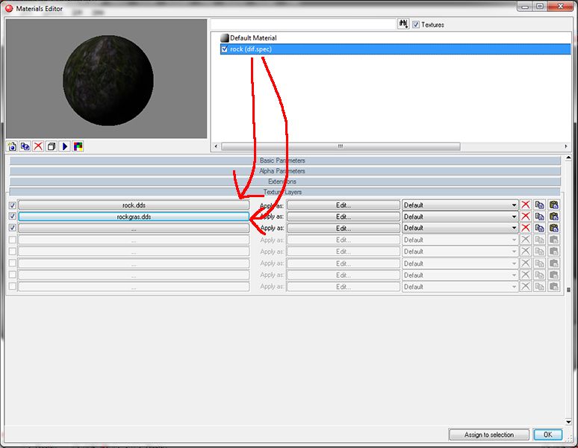Expand the Basic Parameters rollout
The image size is (578, 448).
[285, 161]
